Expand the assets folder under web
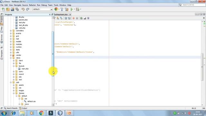Viewport: 206px width, 116px height. tap(14, 85)
